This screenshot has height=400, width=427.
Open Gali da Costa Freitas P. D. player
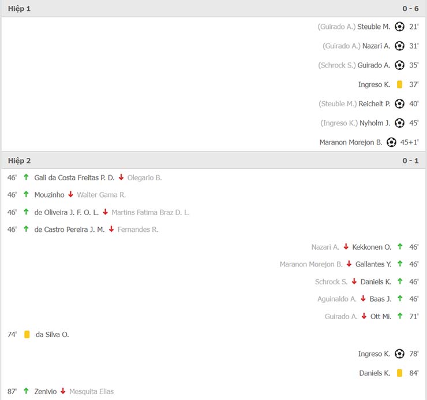[74, 177]
